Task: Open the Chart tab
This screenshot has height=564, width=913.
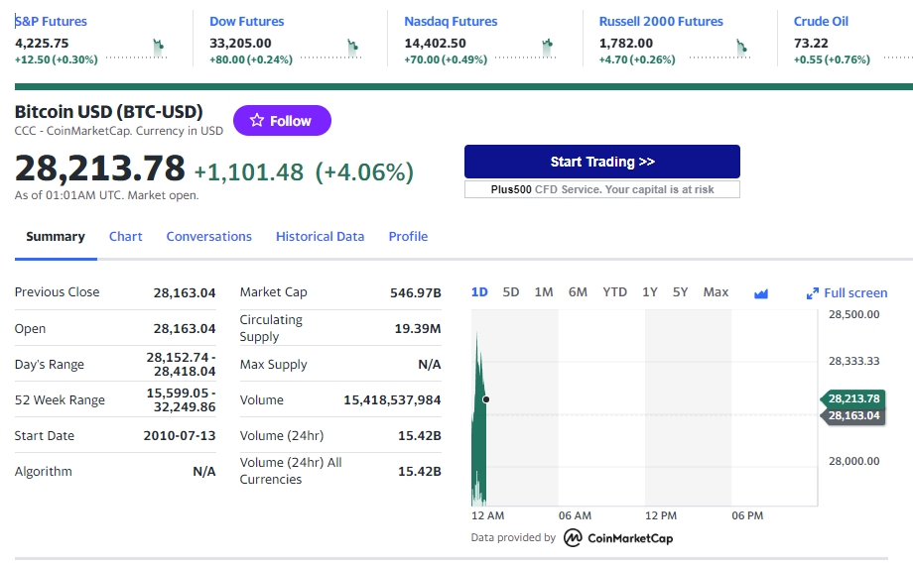Action: click(x=126, y=237)
